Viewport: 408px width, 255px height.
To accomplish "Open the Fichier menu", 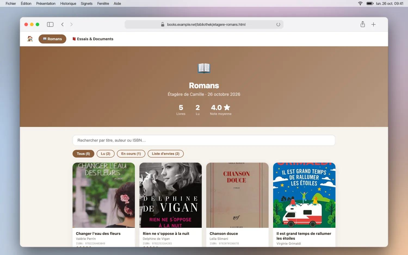I will (x=11, y=4).
